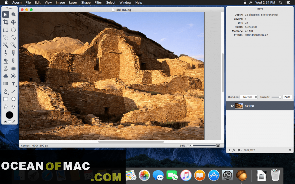This screenshot has width=295, height=184.
Task: Select the Paint Brush tool
Action: [x=6, y=53]
